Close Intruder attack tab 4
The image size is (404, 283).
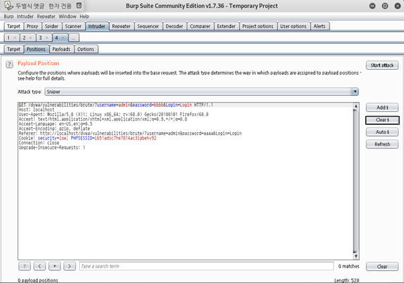point(63,38)
